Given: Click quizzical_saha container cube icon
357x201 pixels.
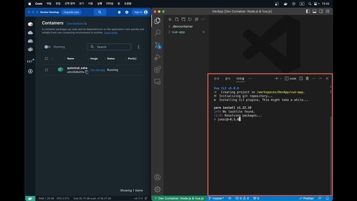Looking at the screenshot, I should (61, 70).
